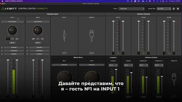
Task: Toggle 48V phantom power on Input 1
Action: (x=8, y=39)
